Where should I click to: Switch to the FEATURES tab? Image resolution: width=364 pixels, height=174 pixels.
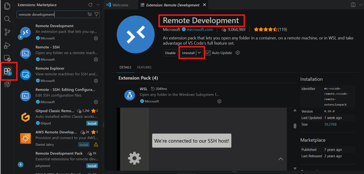coord(144,67)
